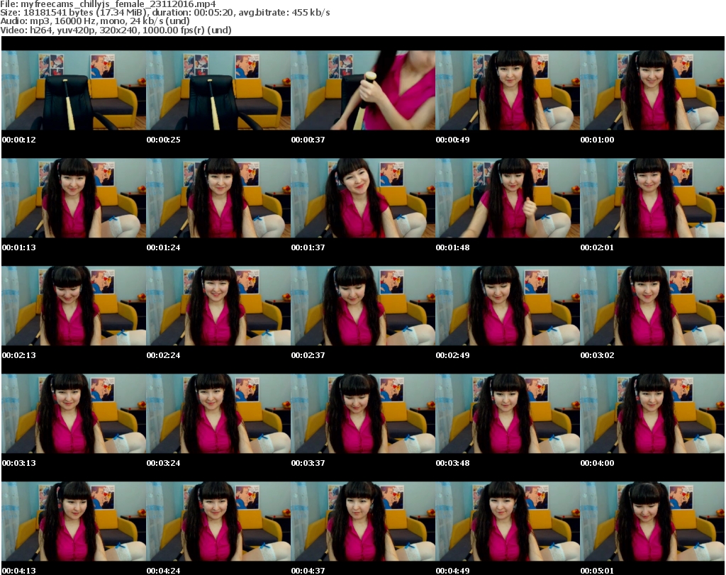The image size is (726, 575).
Task: Click the thumbnail frame at 00:01:24
Action: pyautogui.click(x=218, y=198)
